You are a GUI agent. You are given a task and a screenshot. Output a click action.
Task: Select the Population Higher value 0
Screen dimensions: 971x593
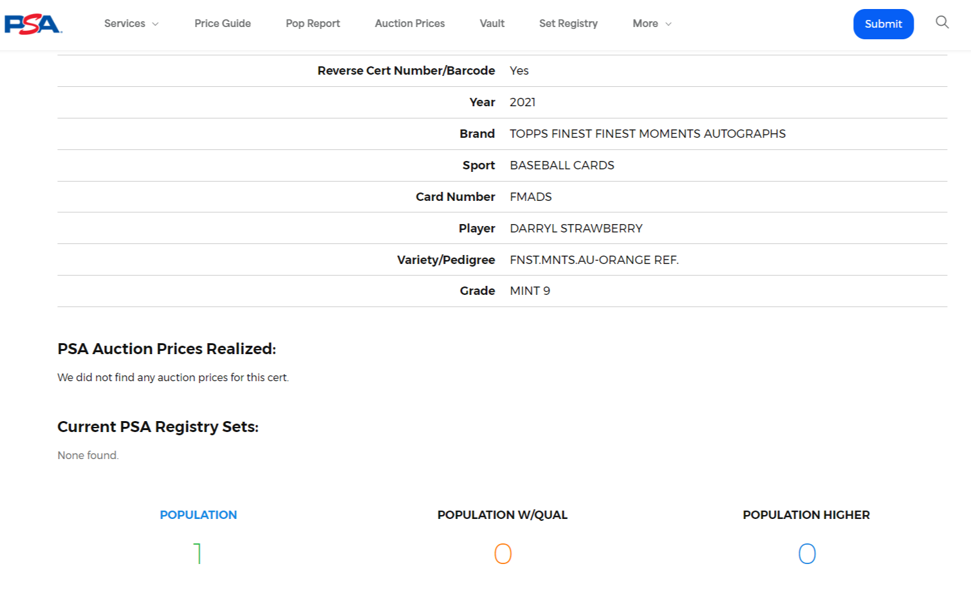point(807,554)
